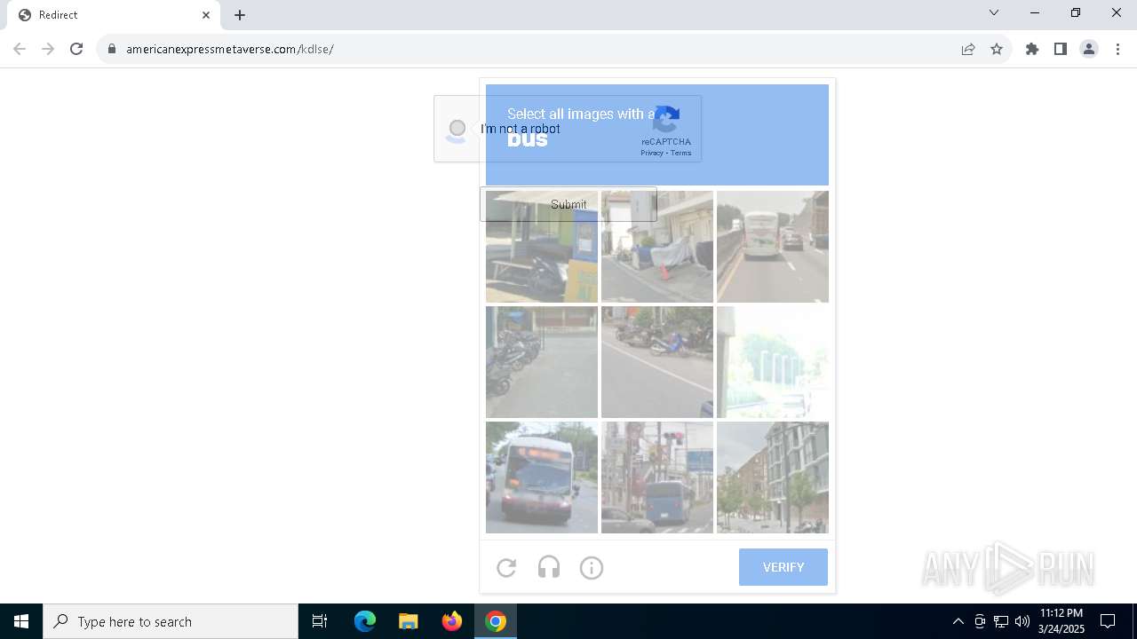Tick the I'm not a robot checkbox
1137x639 pixels.
(x=457, y=129)
